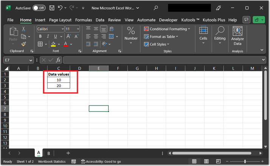The image size is (270, 166).
Task: Click the Insert Function fx icon
Action: pyautogui.click(x=58, y=60)
